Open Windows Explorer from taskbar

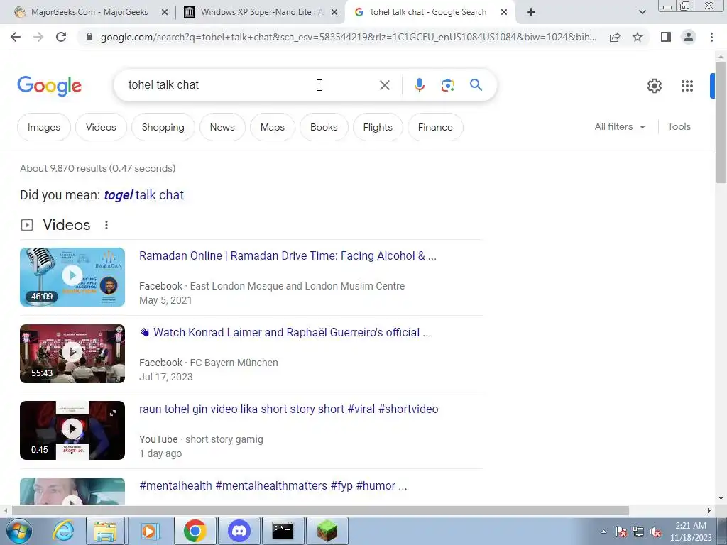(x=105, y=531)
